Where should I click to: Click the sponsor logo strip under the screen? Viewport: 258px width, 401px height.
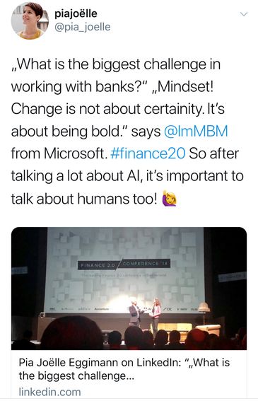click(123, 309)
